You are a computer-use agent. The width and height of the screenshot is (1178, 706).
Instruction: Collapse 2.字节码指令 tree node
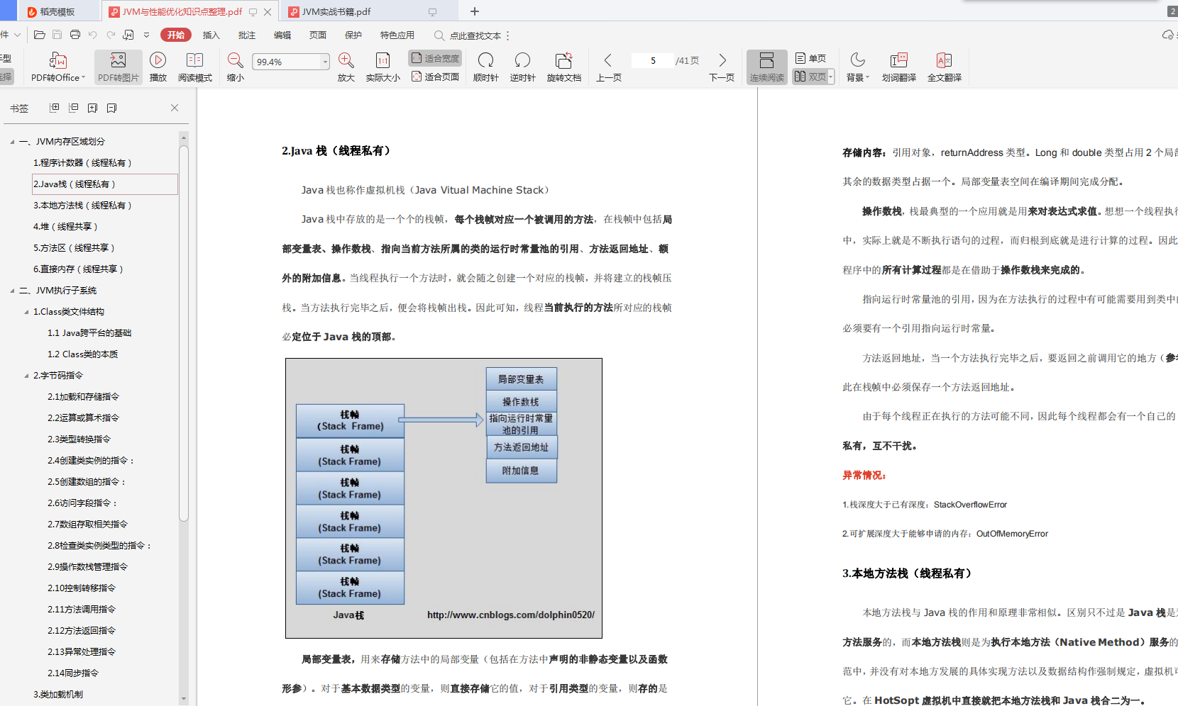click(x=26, y=376)
